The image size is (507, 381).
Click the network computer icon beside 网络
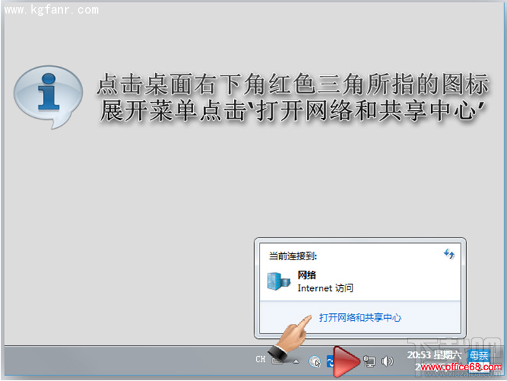[278, 281]
